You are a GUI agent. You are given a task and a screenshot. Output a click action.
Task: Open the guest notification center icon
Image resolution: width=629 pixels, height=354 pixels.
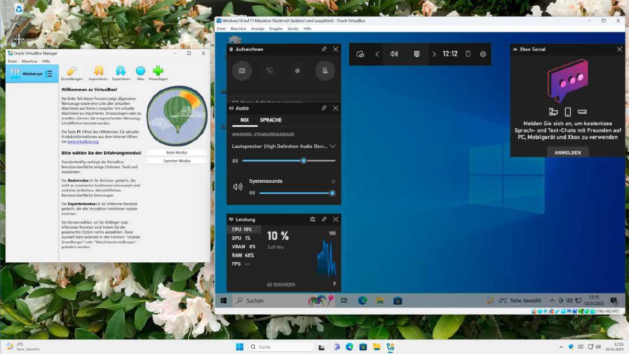click(613, 301)
